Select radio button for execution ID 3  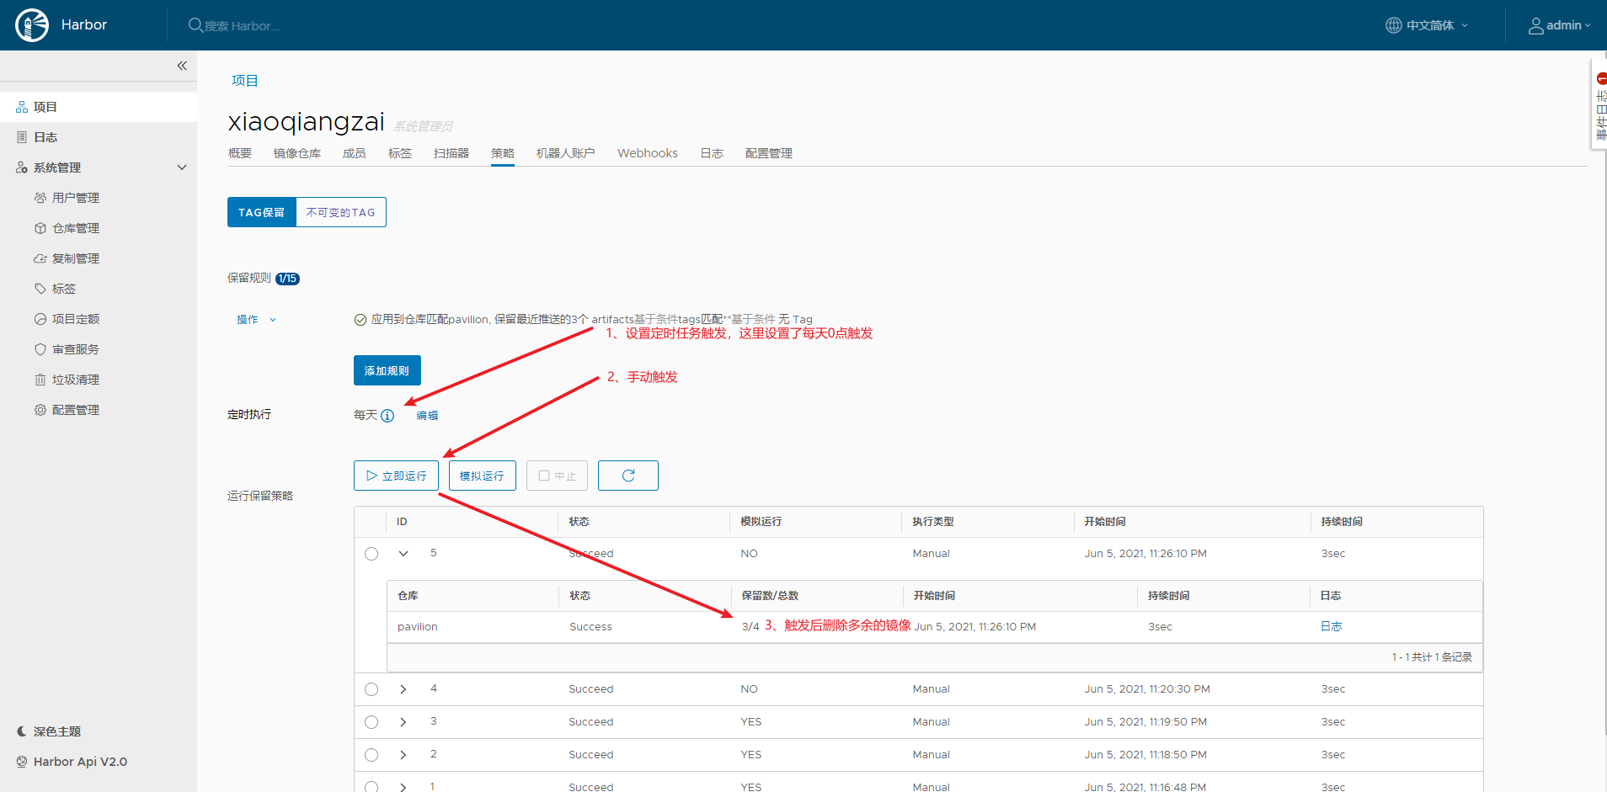point(371,722)
